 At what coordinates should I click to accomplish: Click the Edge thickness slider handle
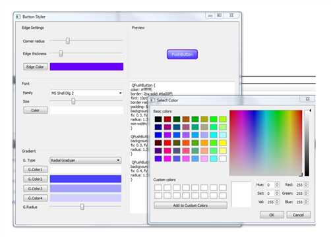coord(61,53)
